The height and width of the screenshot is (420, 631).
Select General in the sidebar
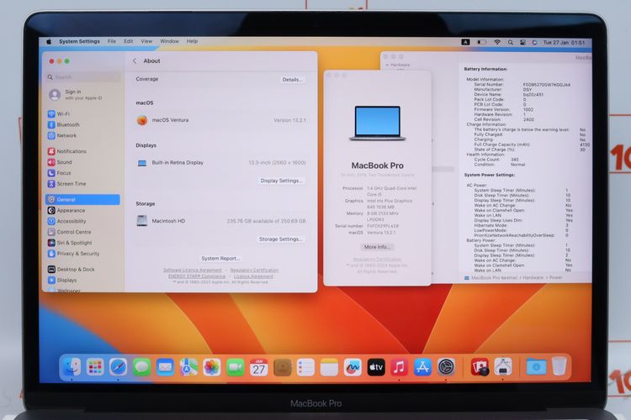(x=83, y=200)
